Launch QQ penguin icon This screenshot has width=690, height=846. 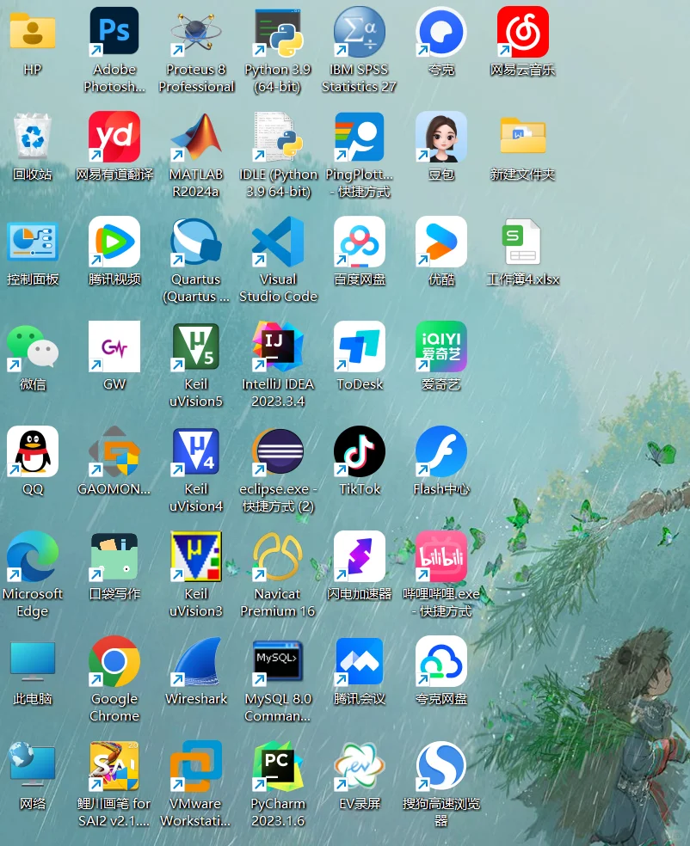(x=33, y=451)
